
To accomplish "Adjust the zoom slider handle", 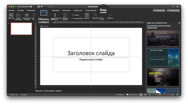I will click(x=160, y=95).
